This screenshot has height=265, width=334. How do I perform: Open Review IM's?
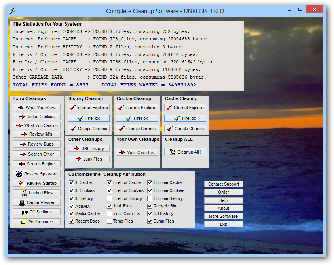37,134
